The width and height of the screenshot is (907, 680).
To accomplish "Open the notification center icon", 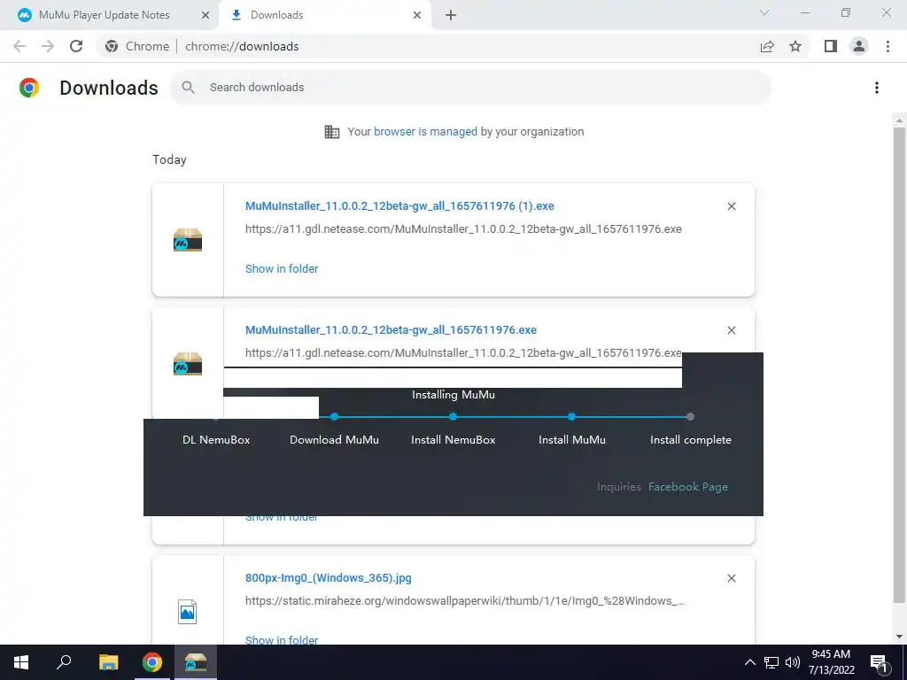I will [879, 662].
